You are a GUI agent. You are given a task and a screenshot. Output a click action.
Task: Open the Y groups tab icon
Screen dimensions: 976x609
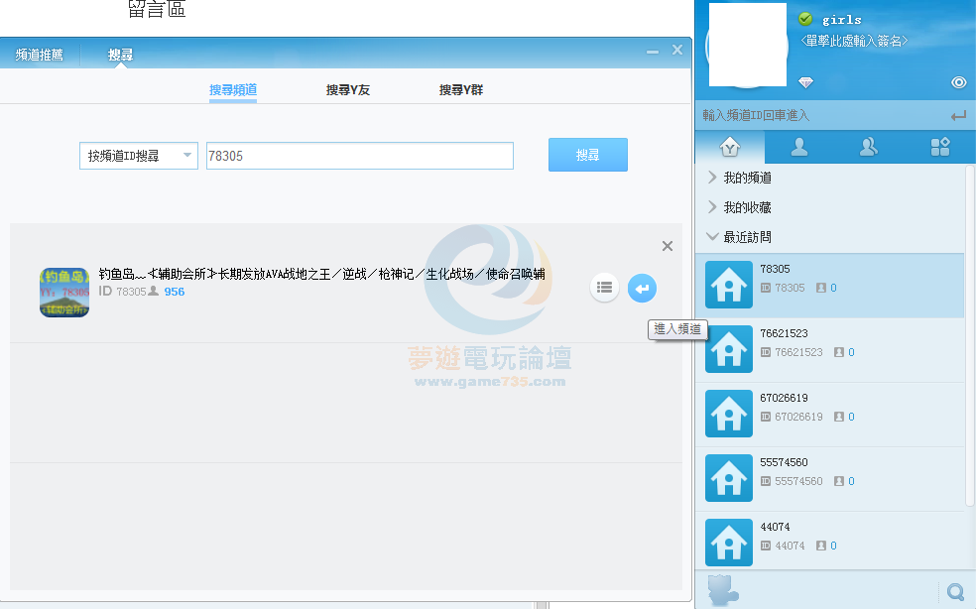click(869, 148)
